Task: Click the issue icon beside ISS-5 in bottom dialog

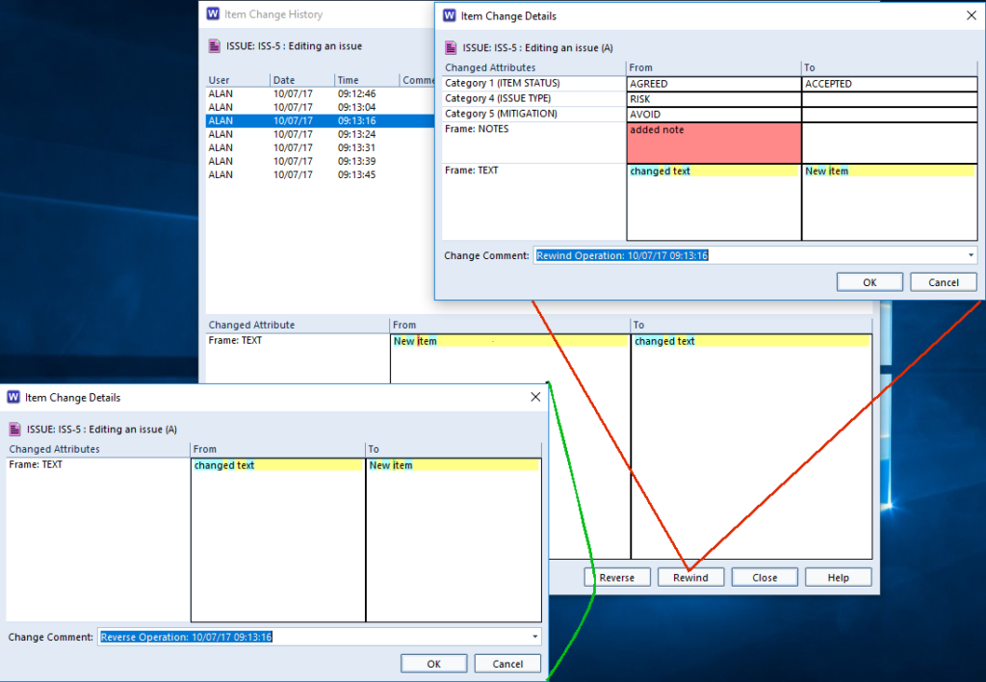Action: (x=14, y=429)
